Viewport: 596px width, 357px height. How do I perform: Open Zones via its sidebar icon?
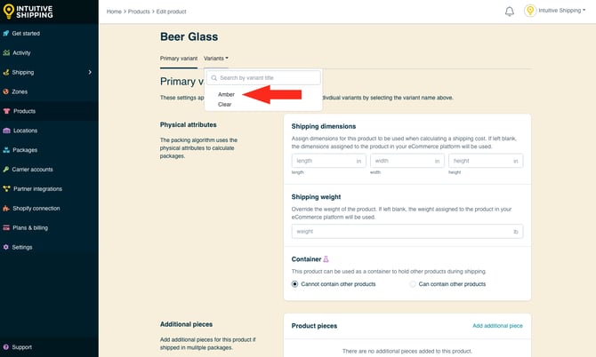(x=6, y=91)
